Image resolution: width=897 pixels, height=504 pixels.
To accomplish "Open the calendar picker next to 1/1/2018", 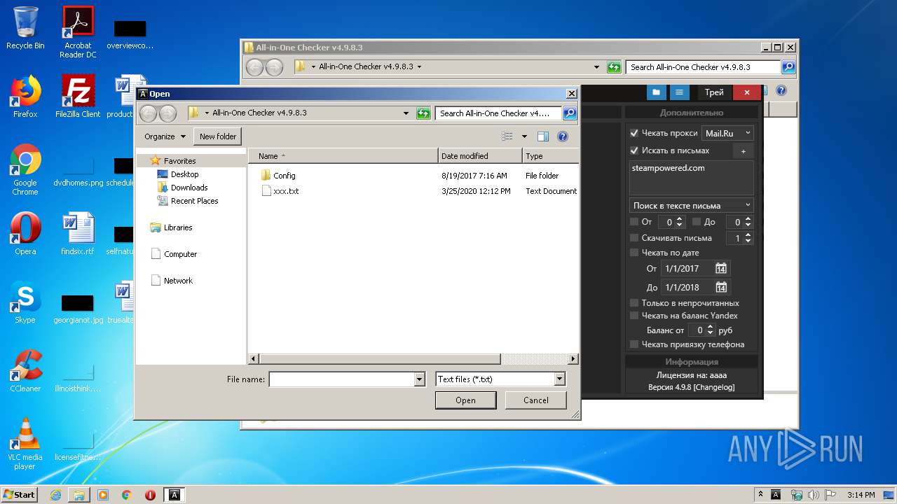I will click(x=721, y=287).
